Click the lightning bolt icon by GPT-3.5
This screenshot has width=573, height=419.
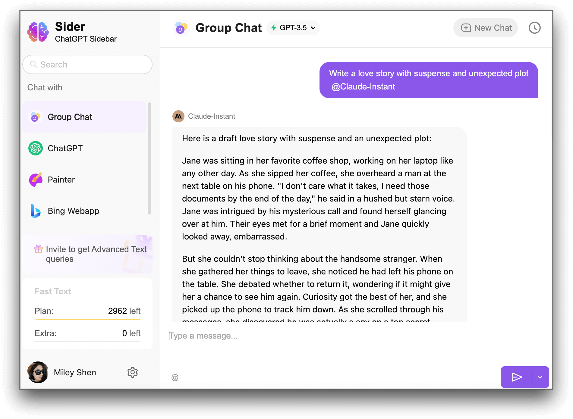(274, 28)
